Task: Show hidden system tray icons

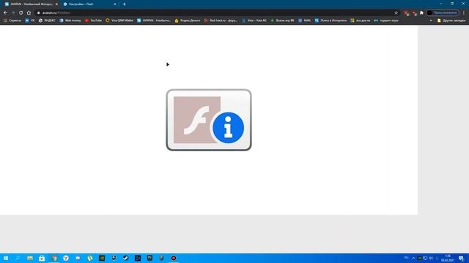Action: click(x=413, y=258)
